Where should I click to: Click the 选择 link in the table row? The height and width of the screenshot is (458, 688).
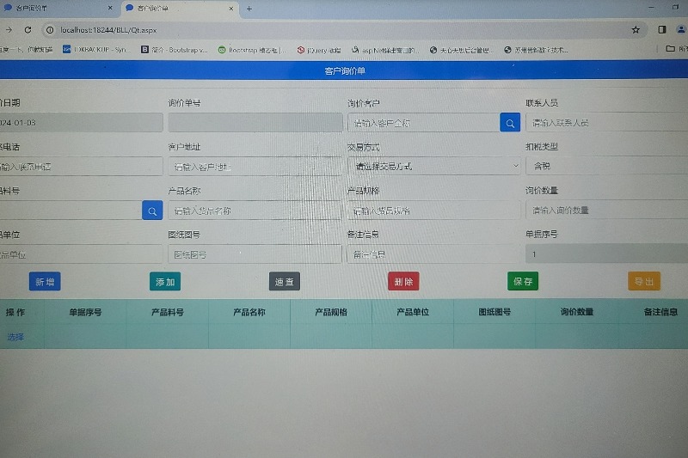15,337
